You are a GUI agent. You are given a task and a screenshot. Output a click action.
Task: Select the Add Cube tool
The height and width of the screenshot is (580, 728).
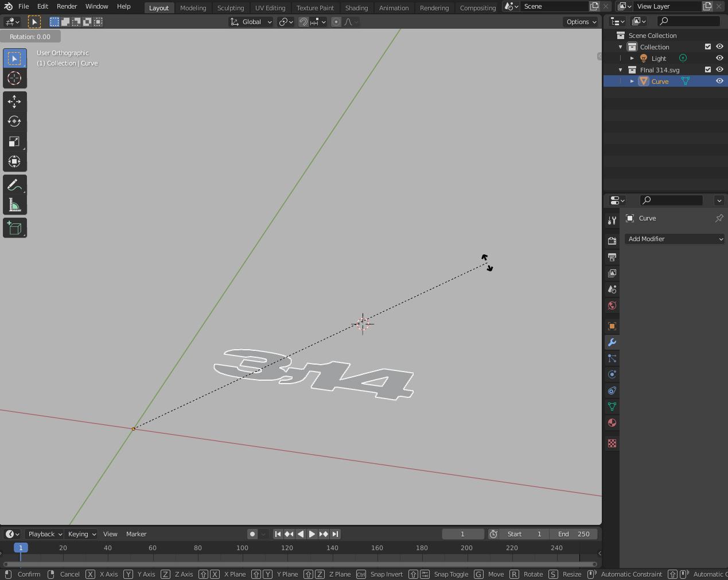click(15, 228)
